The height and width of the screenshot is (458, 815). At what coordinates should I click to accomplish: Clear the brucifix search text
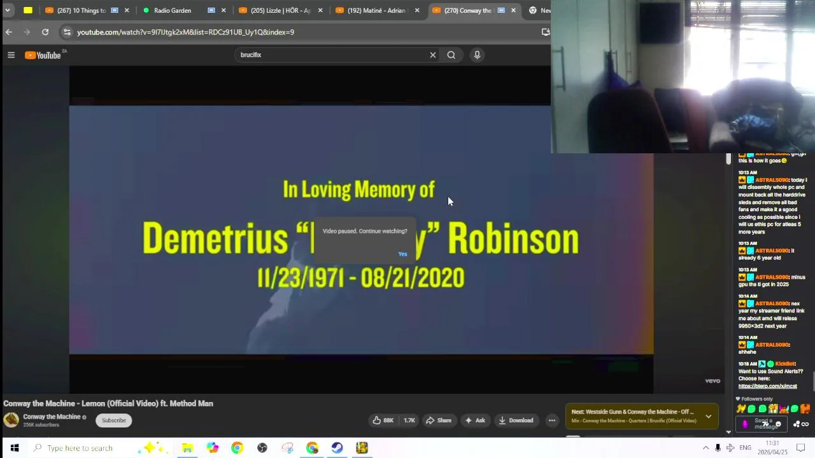click(x=433, y=55)
